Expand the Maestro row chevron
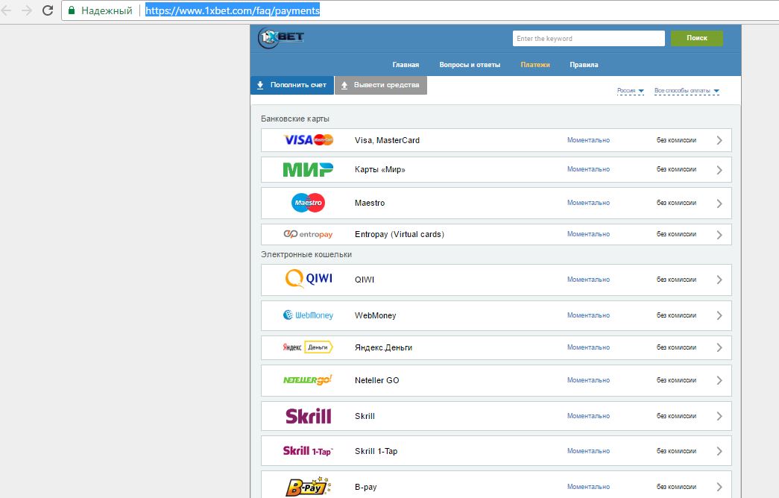The image size is (779, 498). tap(719, 204)
